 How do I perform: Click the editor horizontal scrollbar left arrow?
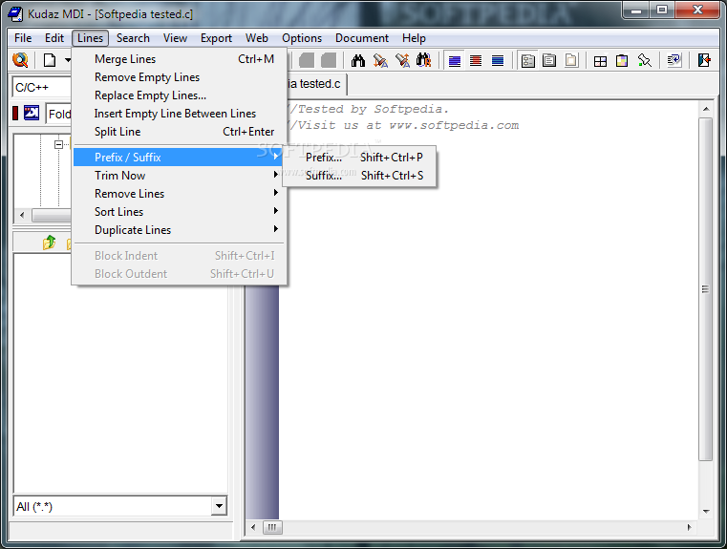click(253, 527)
